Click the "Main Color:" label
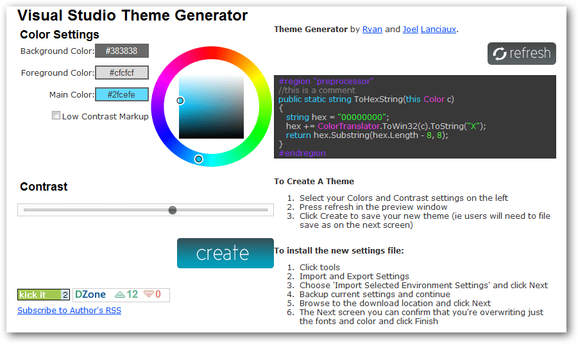This screenshot has height=344, width=578. (71, 94)
